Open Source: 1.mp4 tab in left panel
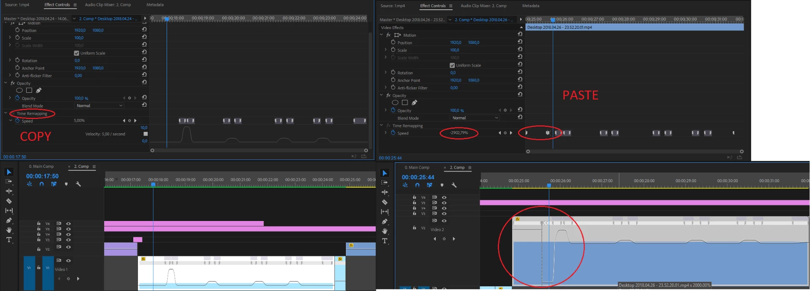810x291 pixels. 17,5
